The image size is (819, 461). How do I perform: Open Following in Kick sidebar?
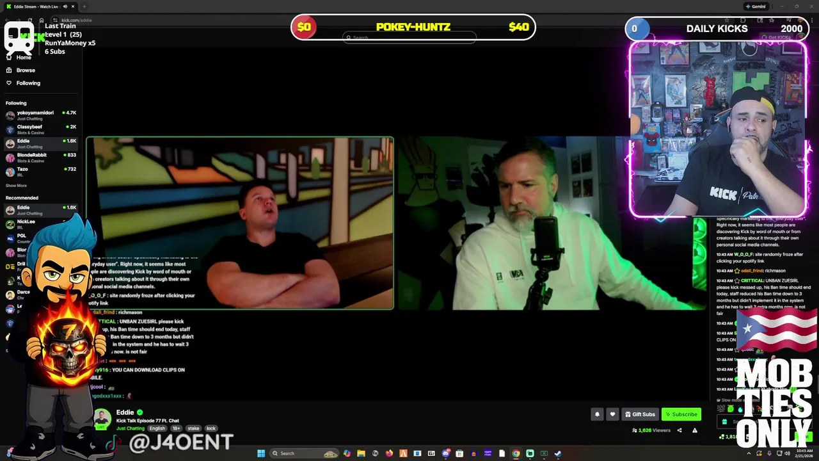(23, 83)
